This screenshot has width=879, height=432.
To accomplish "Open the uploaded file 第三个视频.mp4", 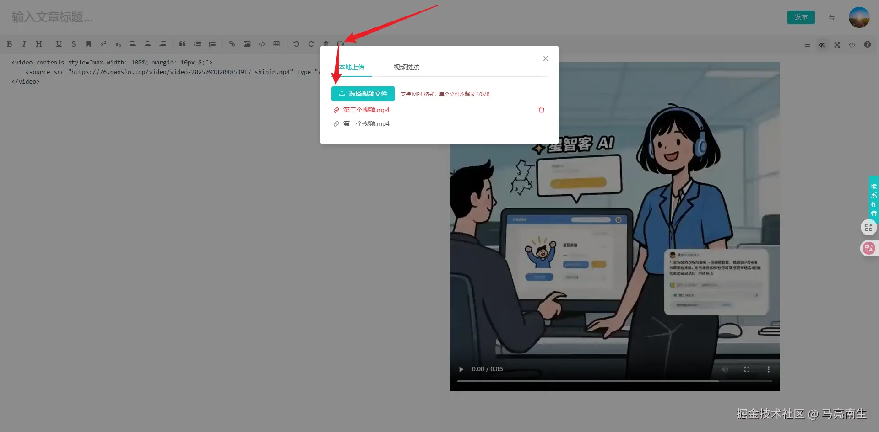I will [x=366, y=123].
